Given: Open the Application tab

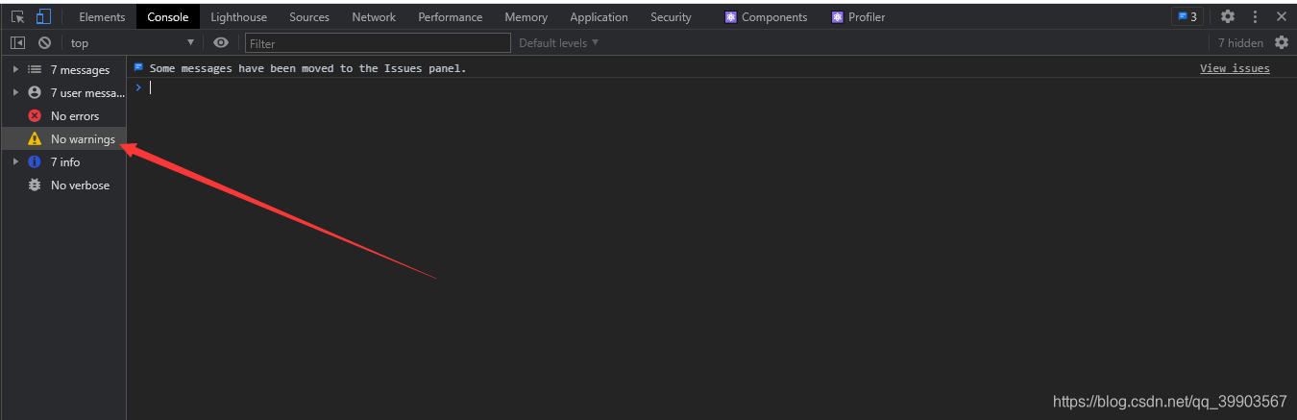Looking at the screenshot, I should [x=599, y=17].
